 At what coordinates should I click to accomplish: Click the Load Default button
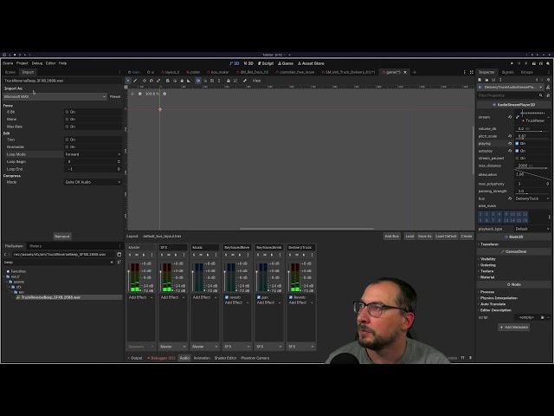tap(447, 237)
